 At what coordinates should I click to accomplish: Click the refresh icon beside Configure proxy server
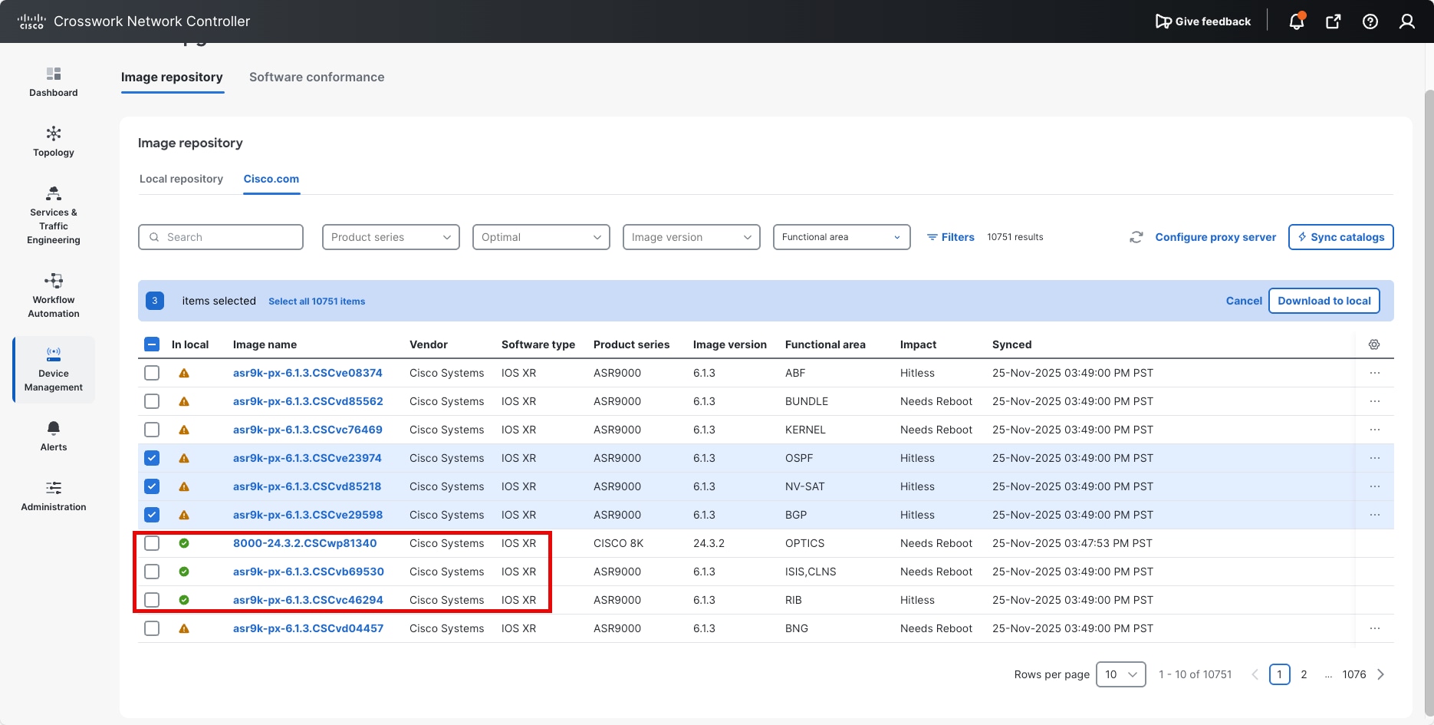pyautogui.click(x=1136, y=237)
